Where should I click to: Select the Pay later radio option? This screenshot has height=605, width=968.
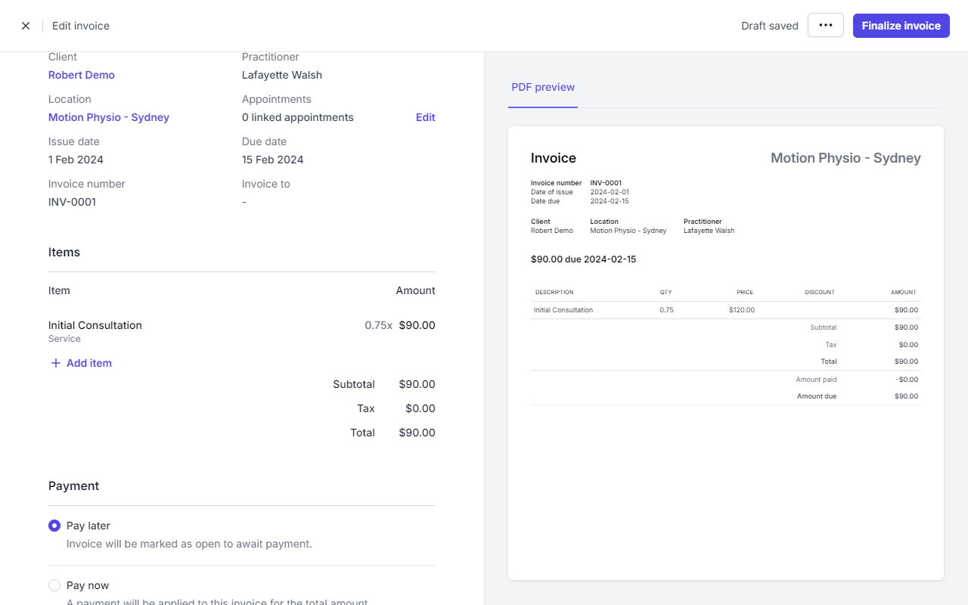(54, 526)
